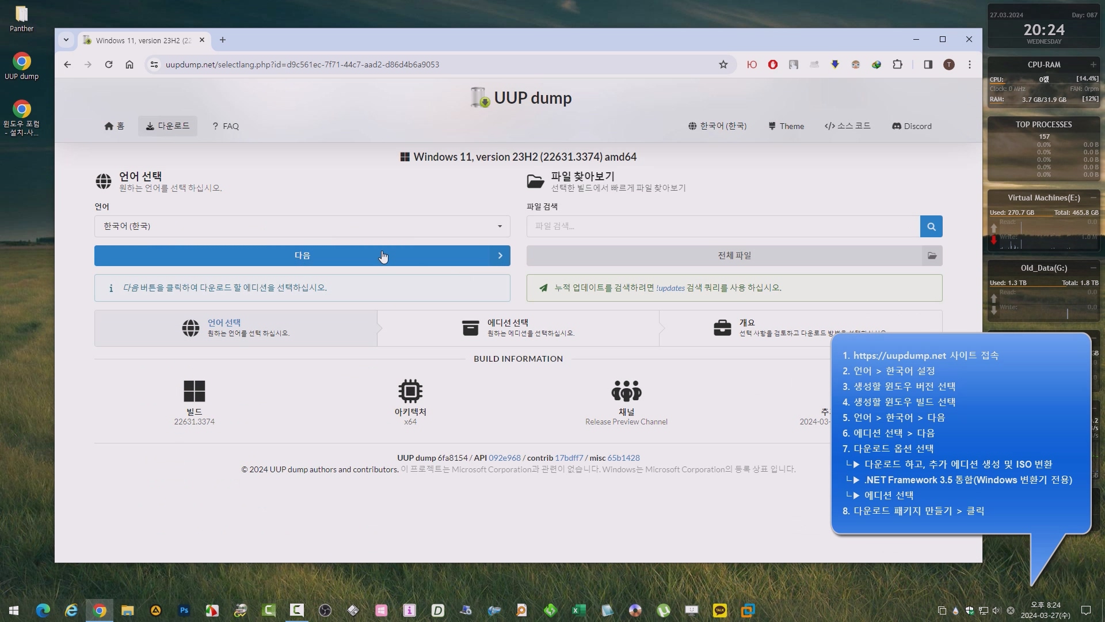The height and width of the screenshot is (622, 1105).
Task: Open Excel from taskbar
Action: pos(579,610)
